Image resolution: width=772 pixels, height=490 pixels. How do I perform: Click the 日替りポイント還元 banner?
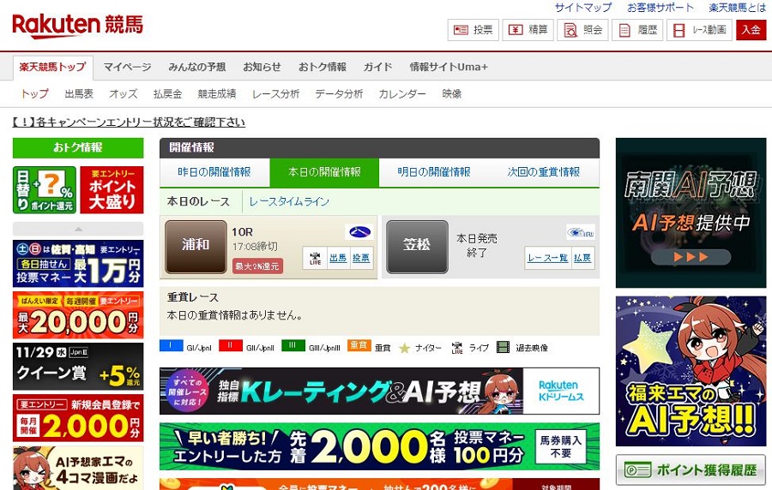click(45, 189)
